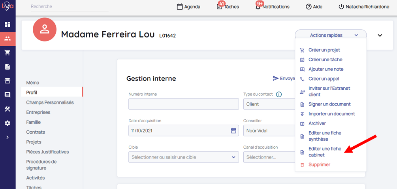Open the Contrats section in side navigation
Image resolution: width=397 pixels, height=189 pixels.
[x=36, y=132]
